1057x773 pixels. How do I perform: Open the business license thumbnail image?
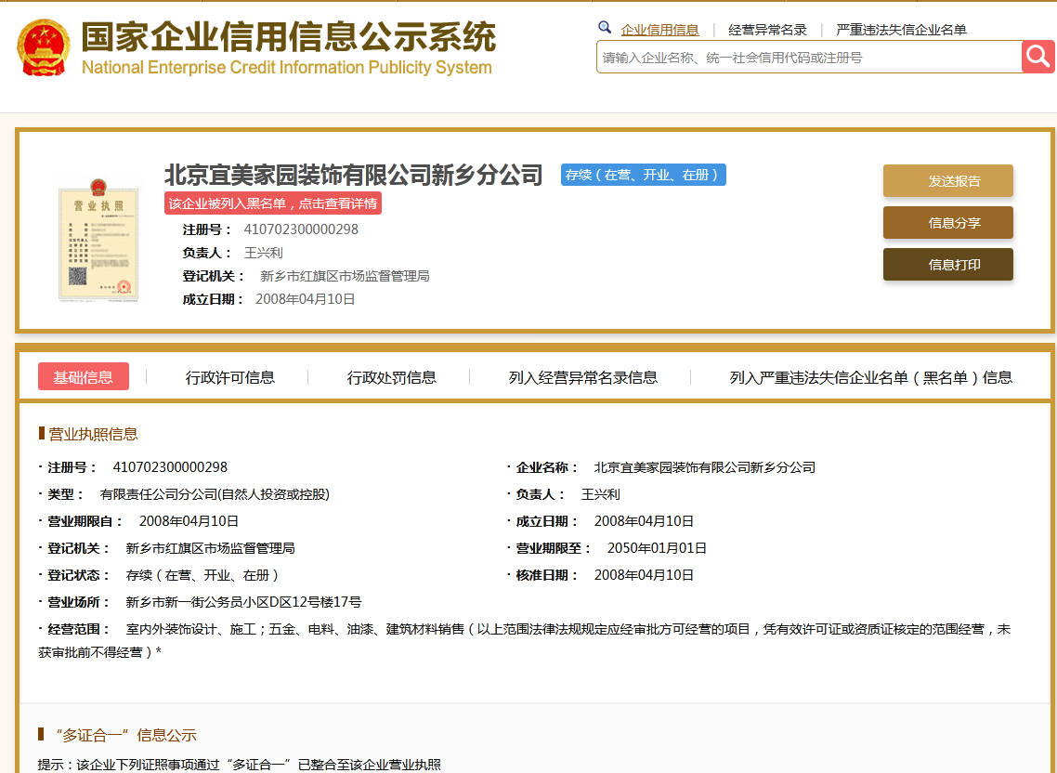[98, 240]
